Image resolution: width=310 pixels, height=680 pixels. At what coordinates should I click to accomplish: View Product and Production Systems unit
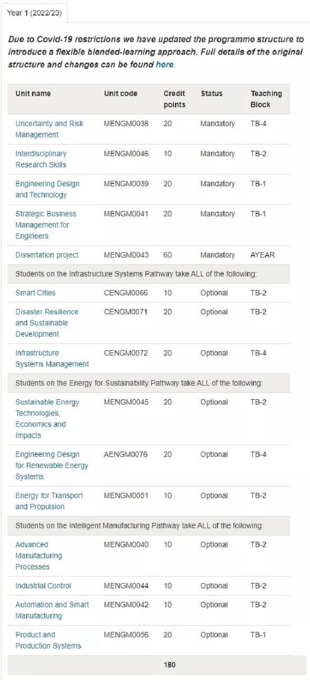click(x=48, y=640)
